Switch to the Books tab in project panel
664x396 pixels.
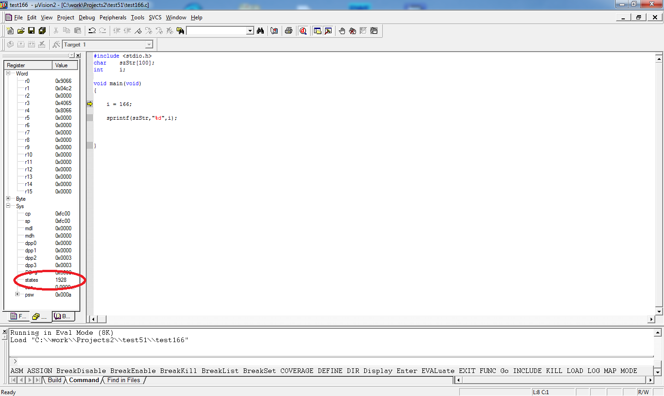click(x=63, y=316)
